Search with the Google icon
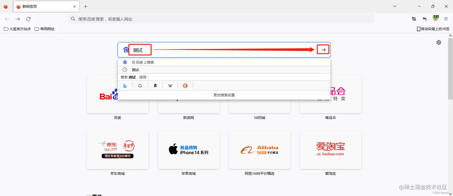This screenshot has width=453, height=196. (x=140, y=86)
